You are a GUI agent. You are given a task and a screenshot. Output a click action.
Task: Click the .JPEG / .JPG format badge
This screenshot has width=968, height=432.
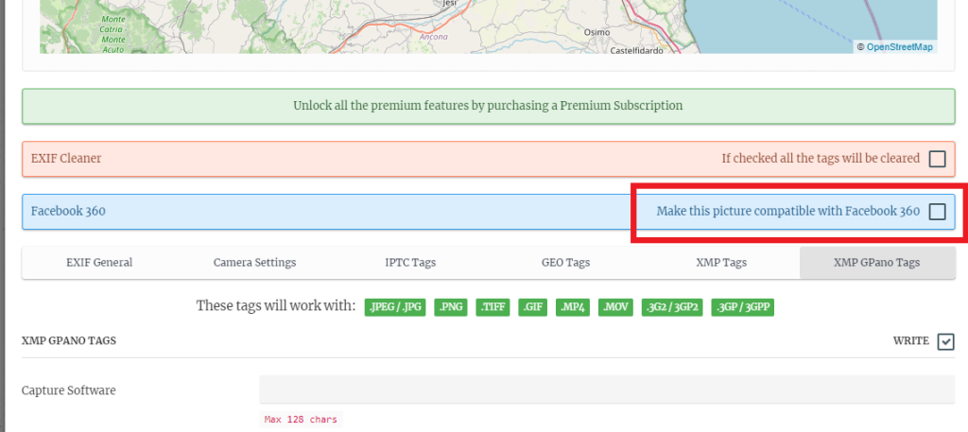(395, 307)
